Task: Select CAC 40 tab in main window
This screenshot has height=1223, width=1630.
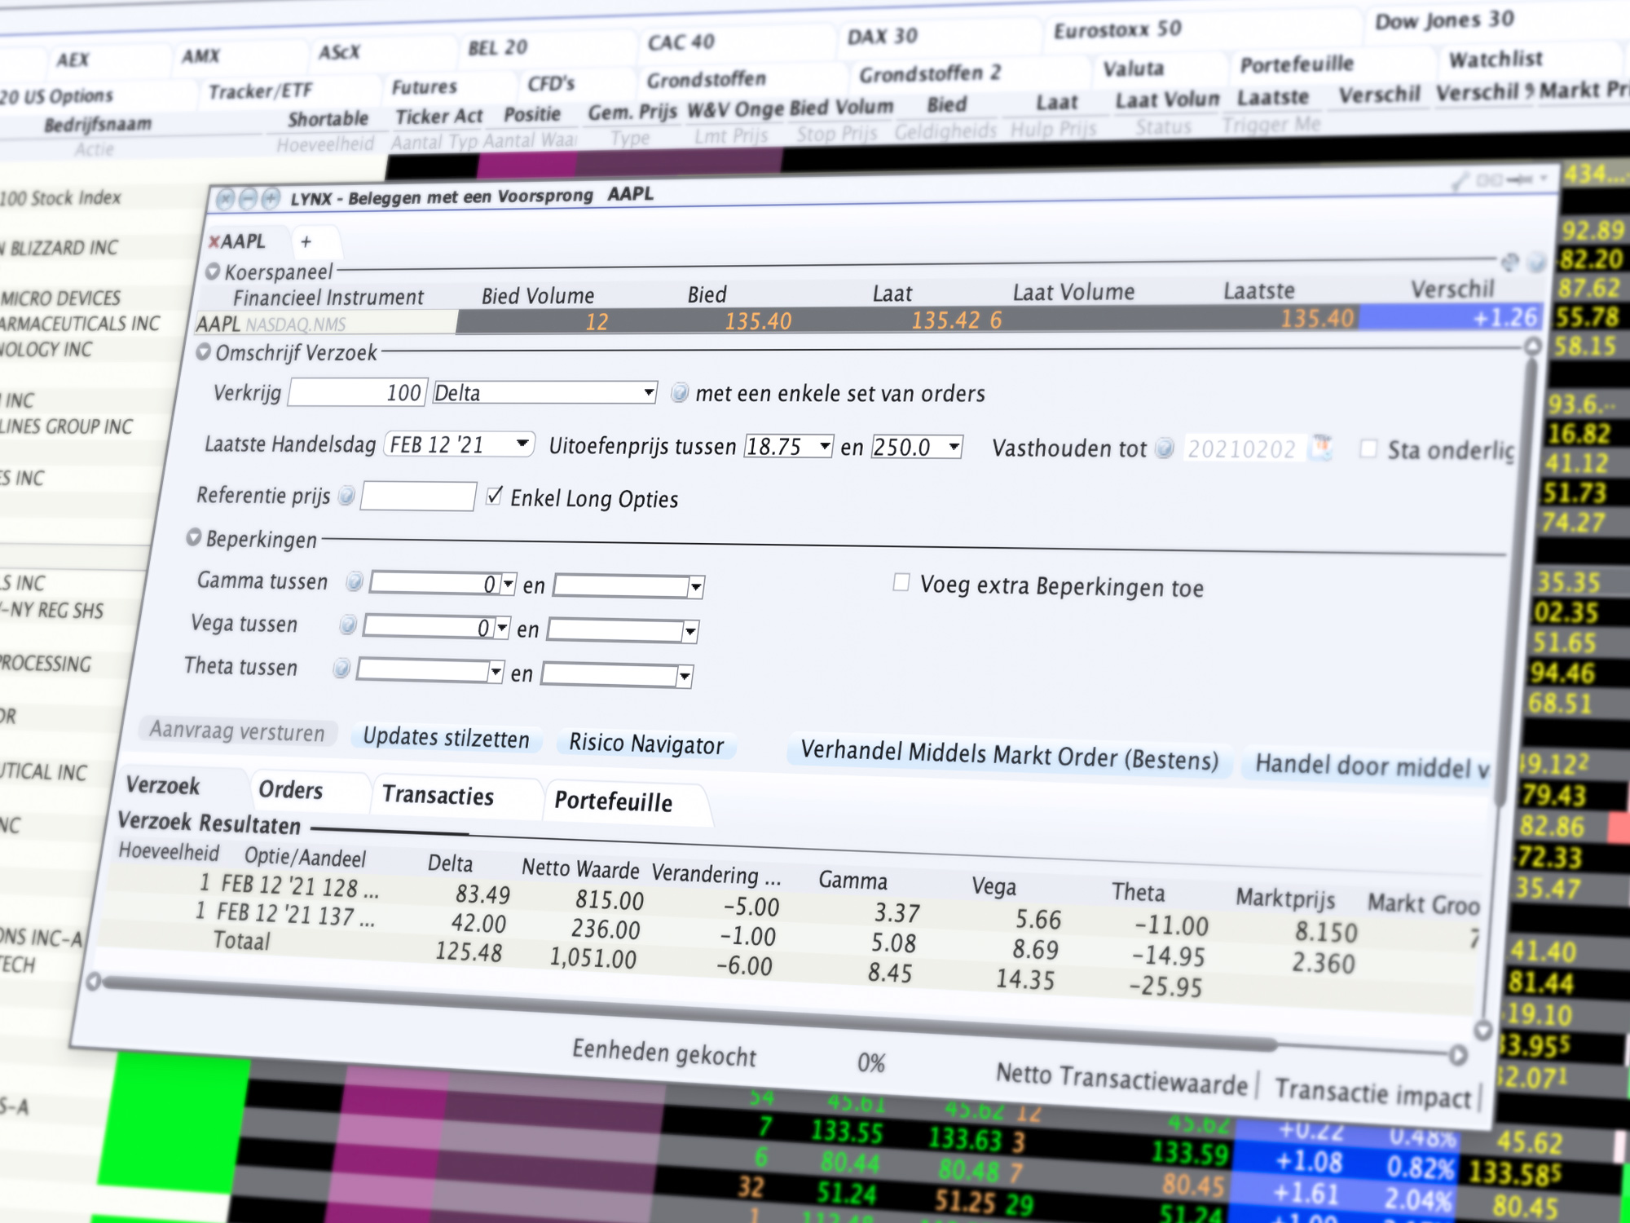Action: tap(681, 42)
